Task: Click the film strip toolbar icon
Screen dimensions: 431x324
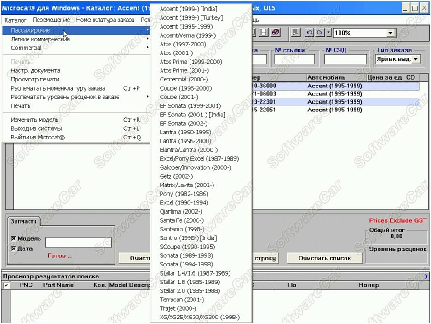Action: (x=264, y=33)
